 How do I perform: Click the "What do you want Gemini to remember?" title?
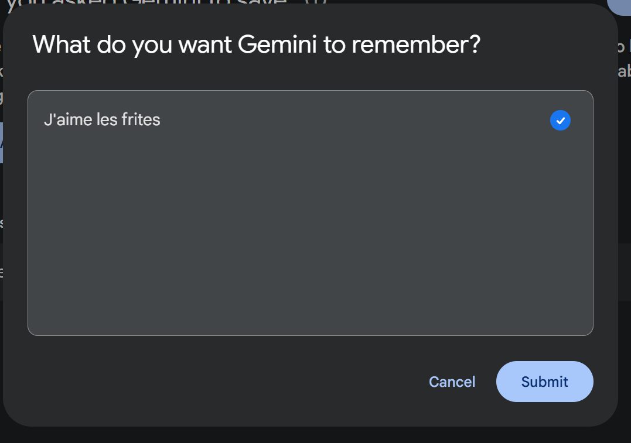click(x=256, y=45)
